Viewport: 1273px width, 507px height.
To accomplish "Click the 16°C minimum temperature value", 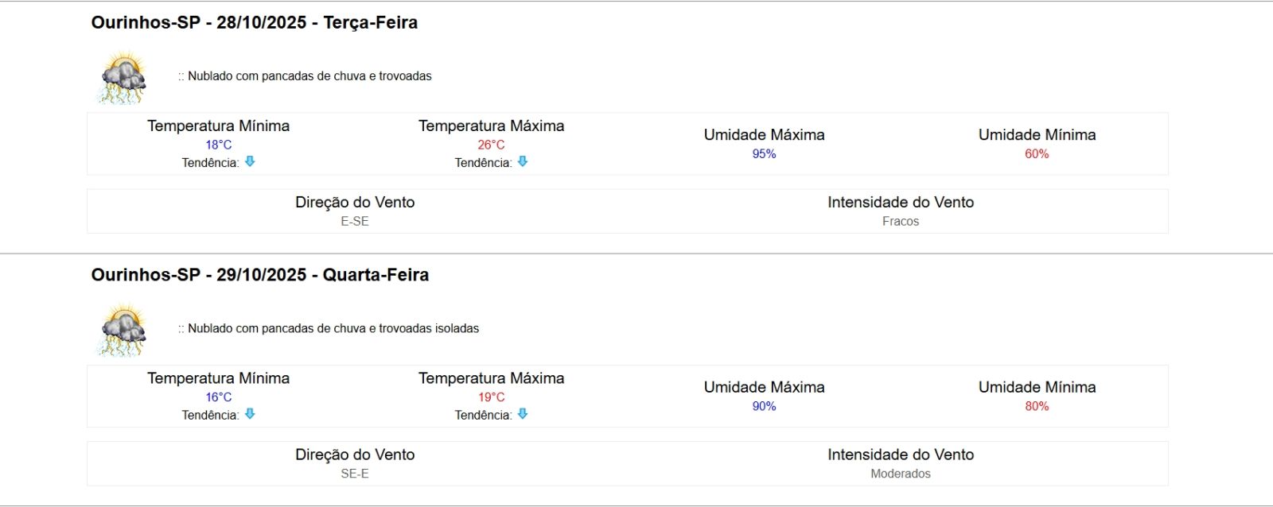I will 219,397.
